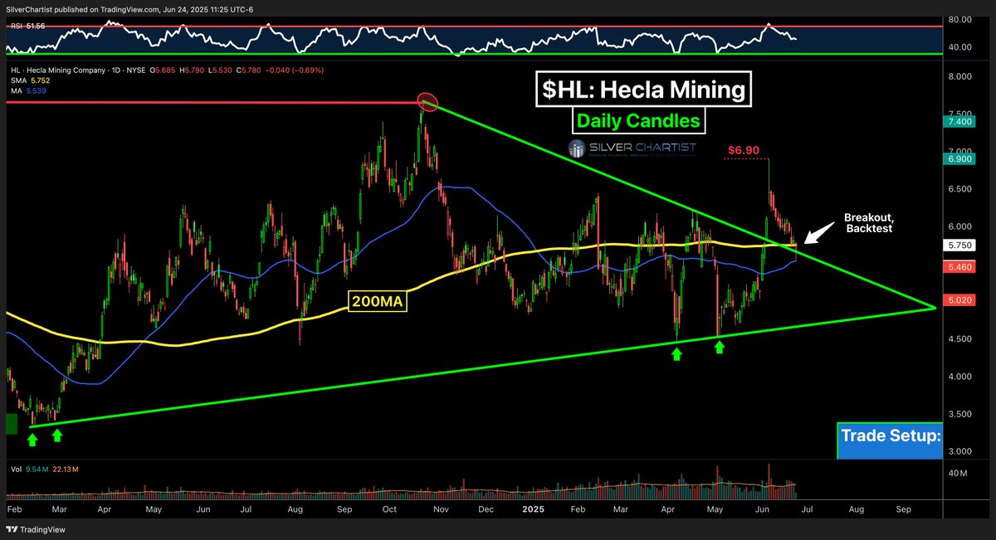Click the 6.900 green price tag
Viewport: 996px width, 540px height.
959,158
